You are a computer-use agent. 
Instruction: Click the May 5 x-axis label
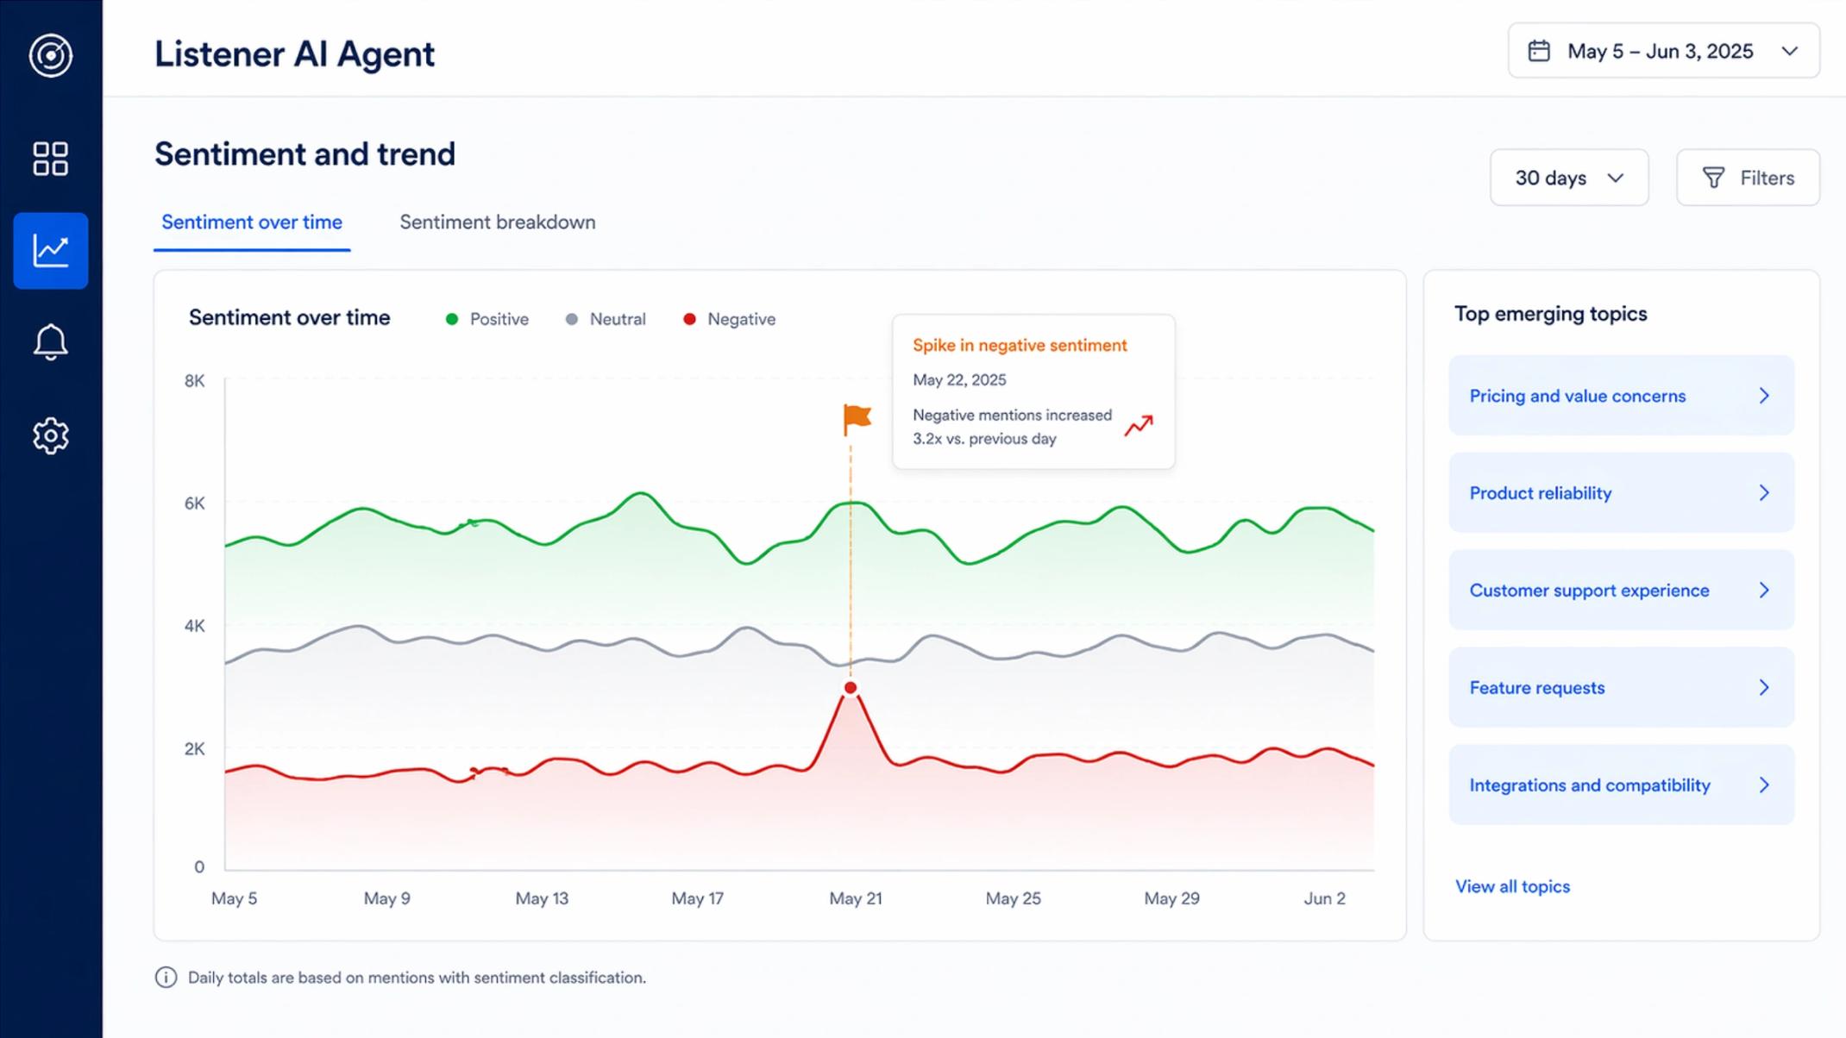(x=234, y=898)
